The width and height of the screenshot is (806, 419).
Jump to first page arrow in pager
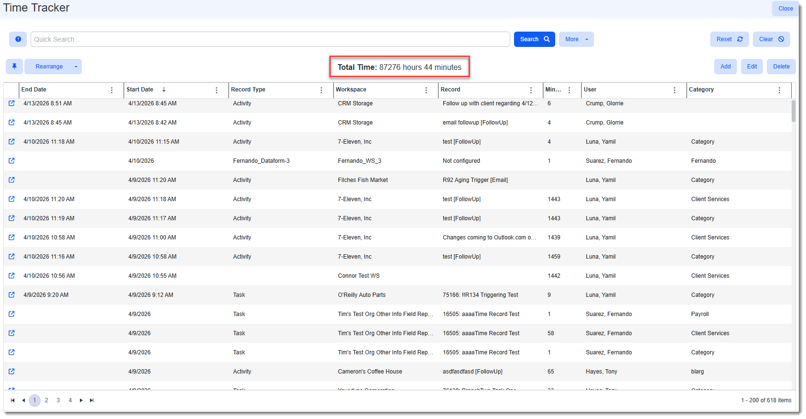[x=12, y=400]
